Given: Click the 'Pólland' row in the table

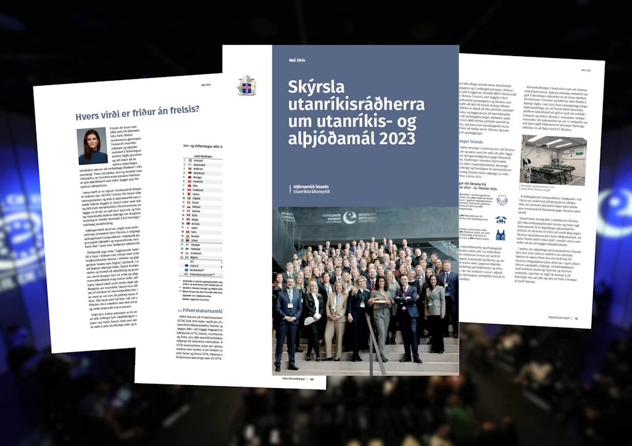Looking at the screenshot, I should click(x=202, y=207).
